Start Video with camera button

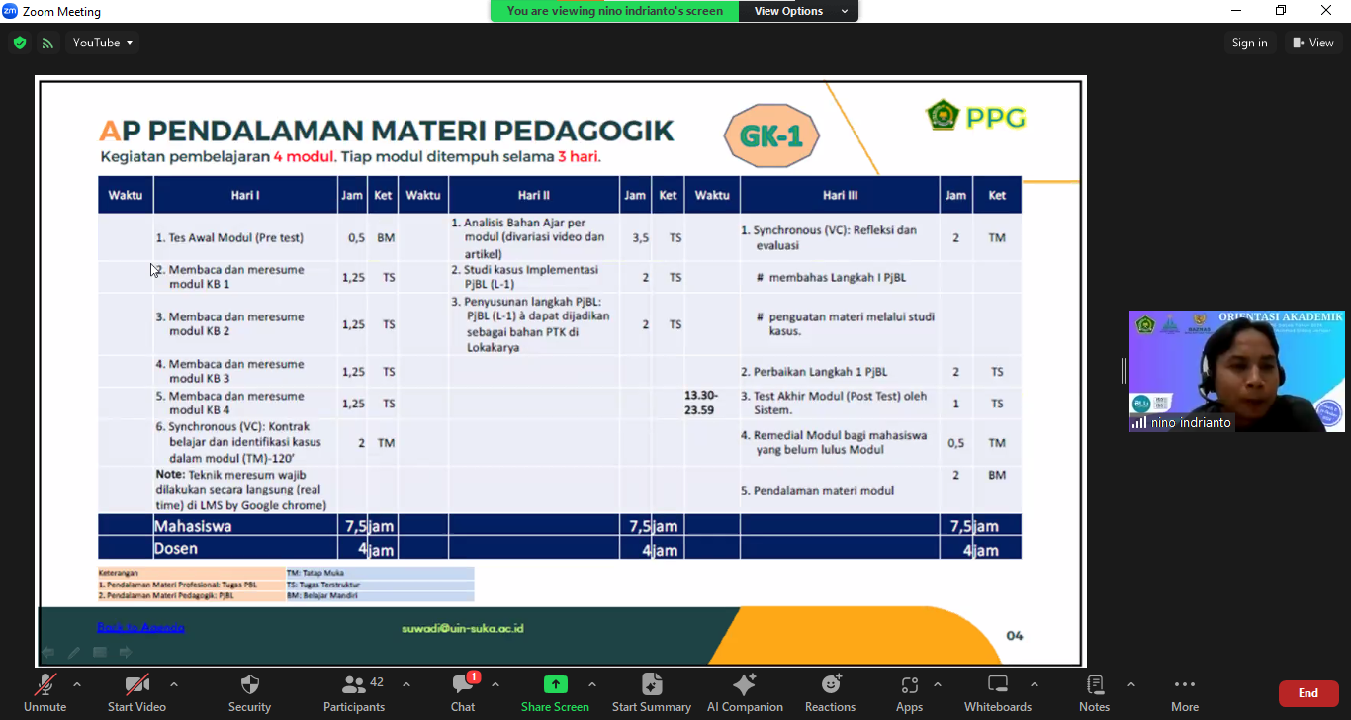point(136,692)
